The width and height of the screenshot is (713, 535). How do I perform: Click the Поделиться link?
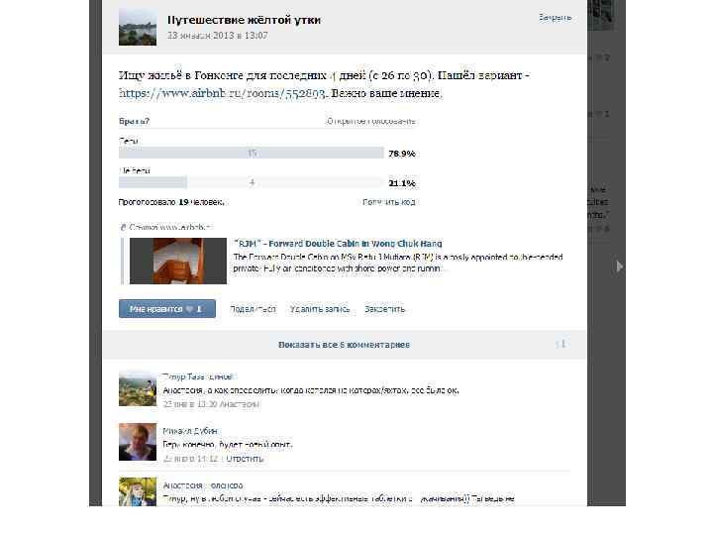[x=253, y=309]
